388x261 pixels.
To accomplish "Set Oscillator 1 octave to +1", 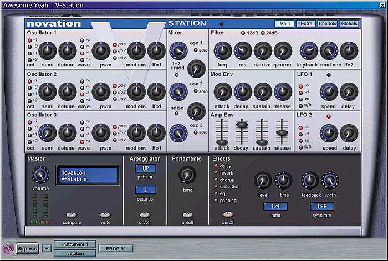I will tap(30, 53).
